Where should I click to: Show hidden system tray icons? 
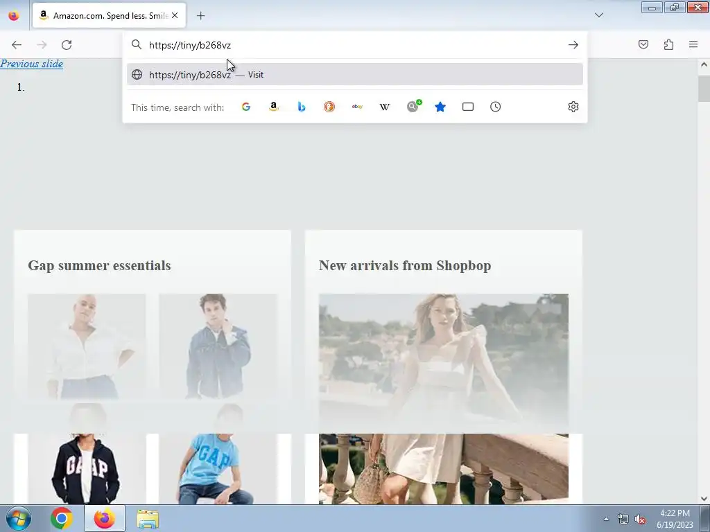(x=606, y=519)
